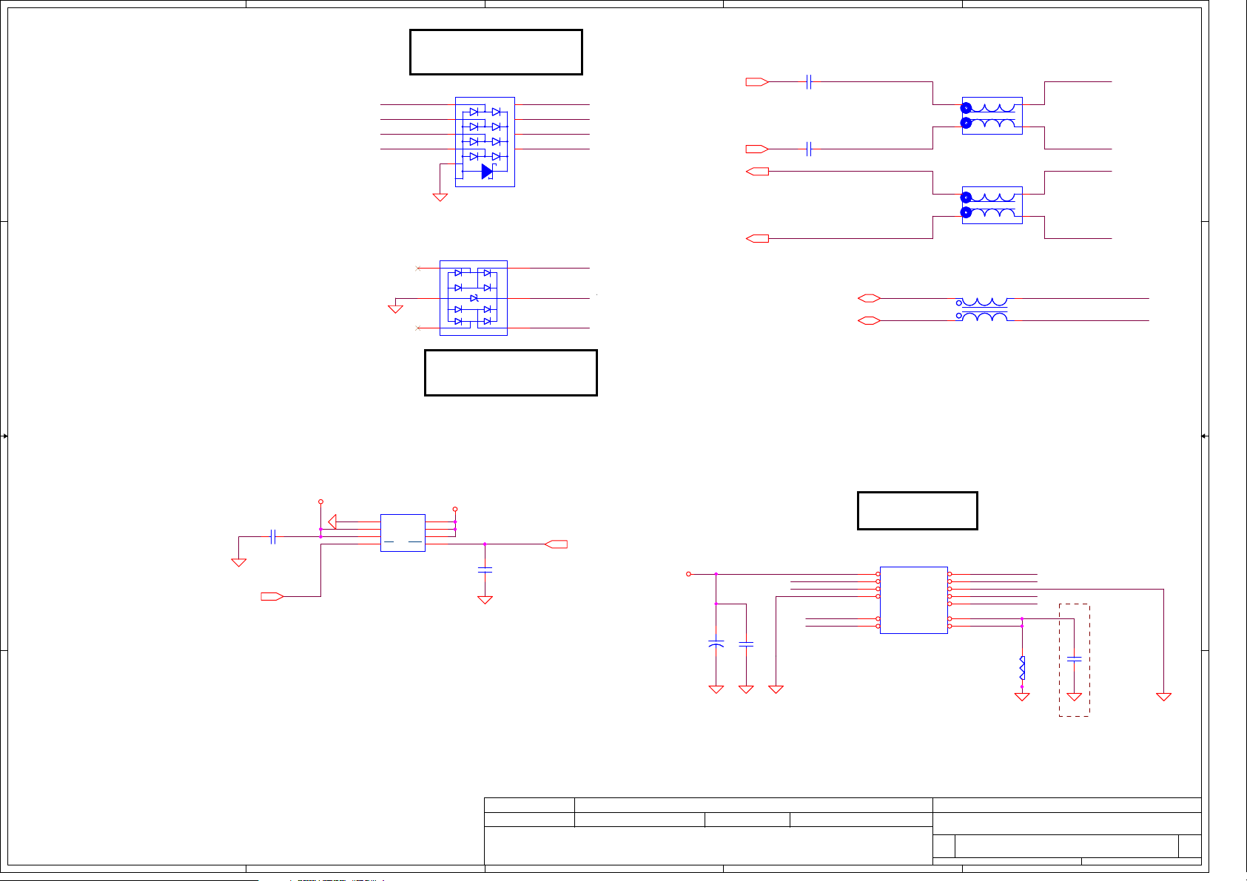Click the capacitor on the small IC's output line
Viewport: 1247px width, 881px height.
pos(485,570)
